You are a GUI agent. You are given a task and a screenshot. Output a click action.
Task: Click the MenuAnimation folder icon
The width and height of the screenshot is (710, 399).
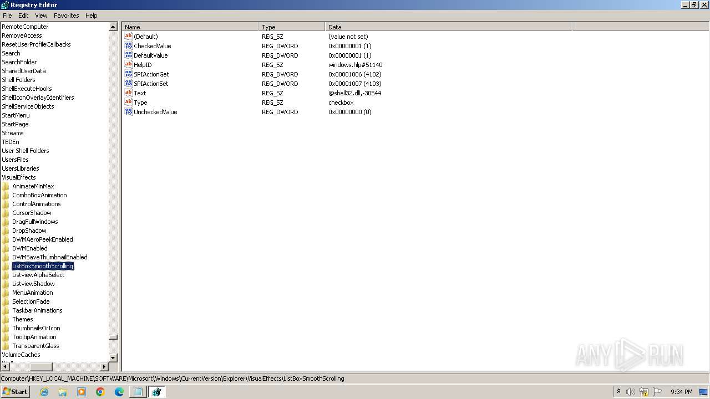[x=6, y=293]
